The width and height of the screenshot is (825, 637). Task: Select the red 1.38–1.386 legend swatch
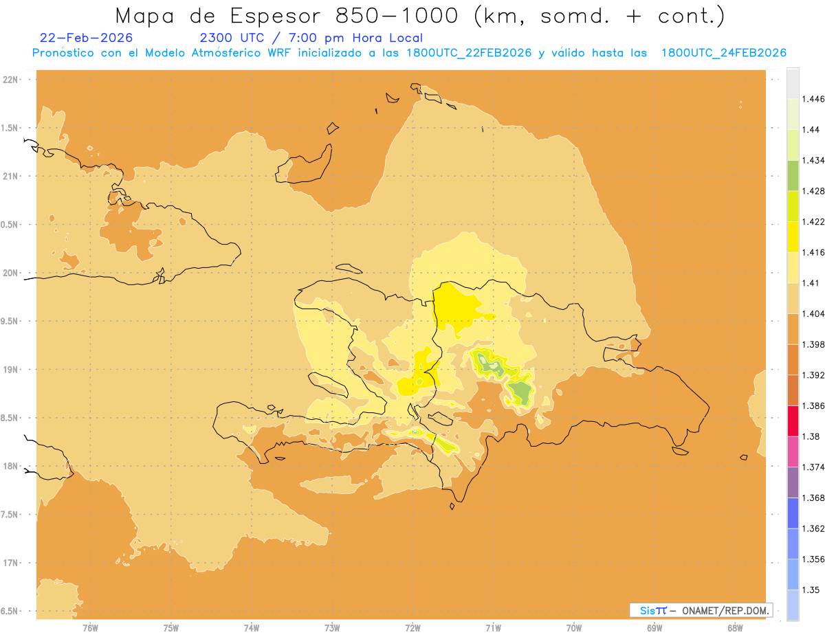point(793,421)
